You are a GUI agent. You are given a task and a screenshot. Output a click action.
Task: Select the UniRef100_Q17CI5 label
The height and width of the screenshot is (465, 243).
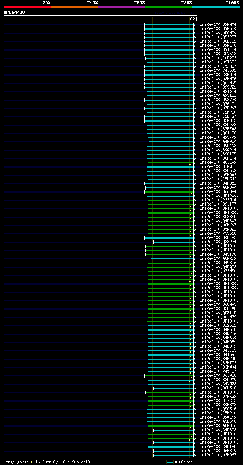click(218, 400)
